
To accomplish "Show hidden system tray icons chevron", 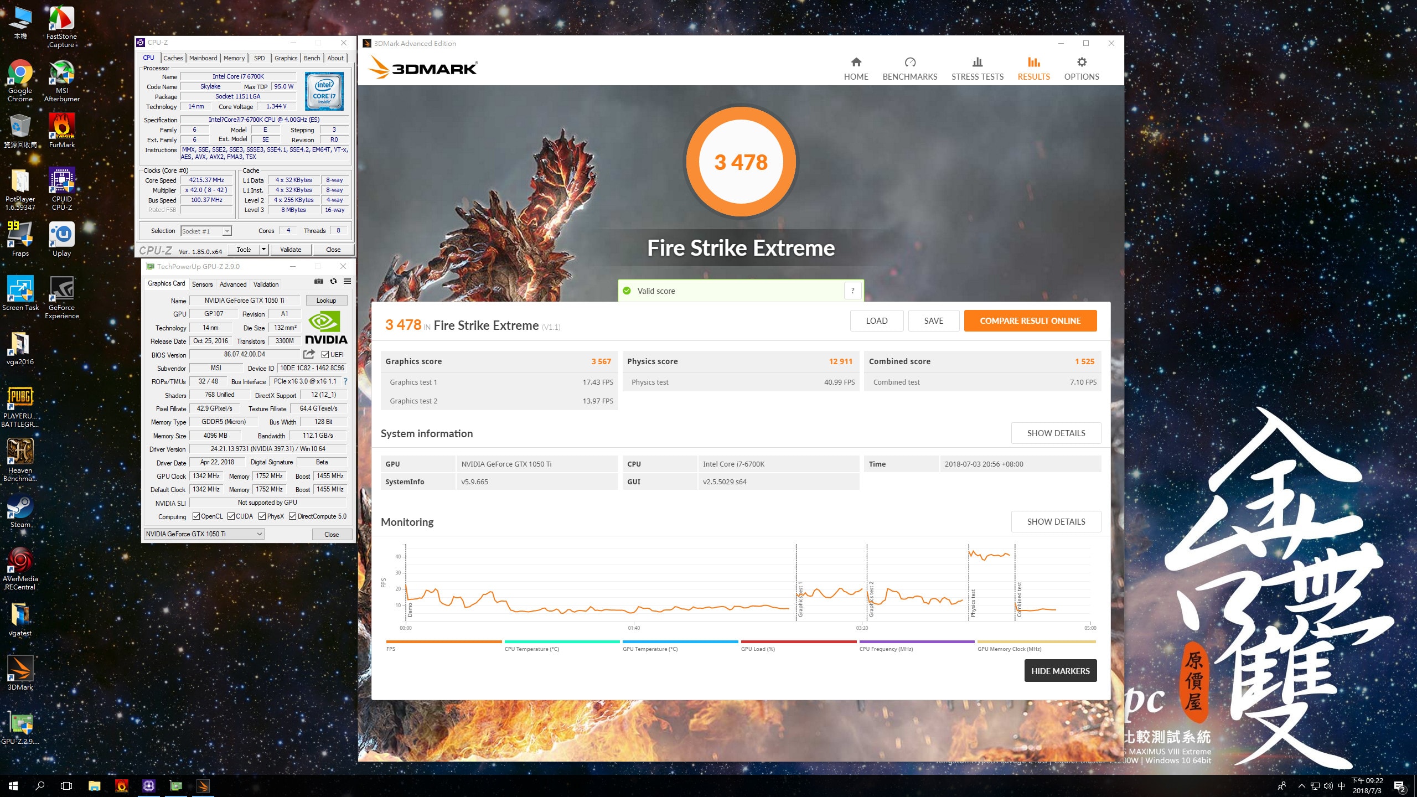I will [x=1301, y=786].
